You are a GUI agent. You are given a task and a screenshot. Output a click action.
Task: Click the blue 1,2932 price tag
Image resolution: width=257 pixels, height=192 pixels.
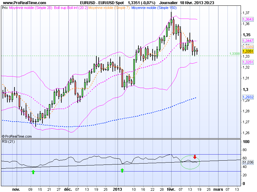click(x=248, y=97)
